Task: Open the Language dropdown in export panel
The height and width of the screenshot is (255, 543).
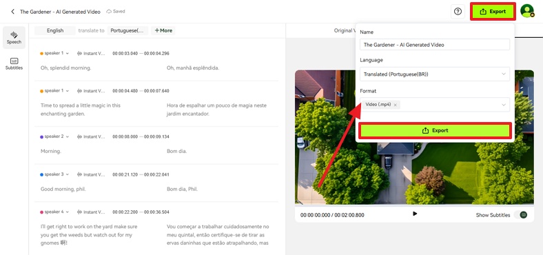Action: 435,74
